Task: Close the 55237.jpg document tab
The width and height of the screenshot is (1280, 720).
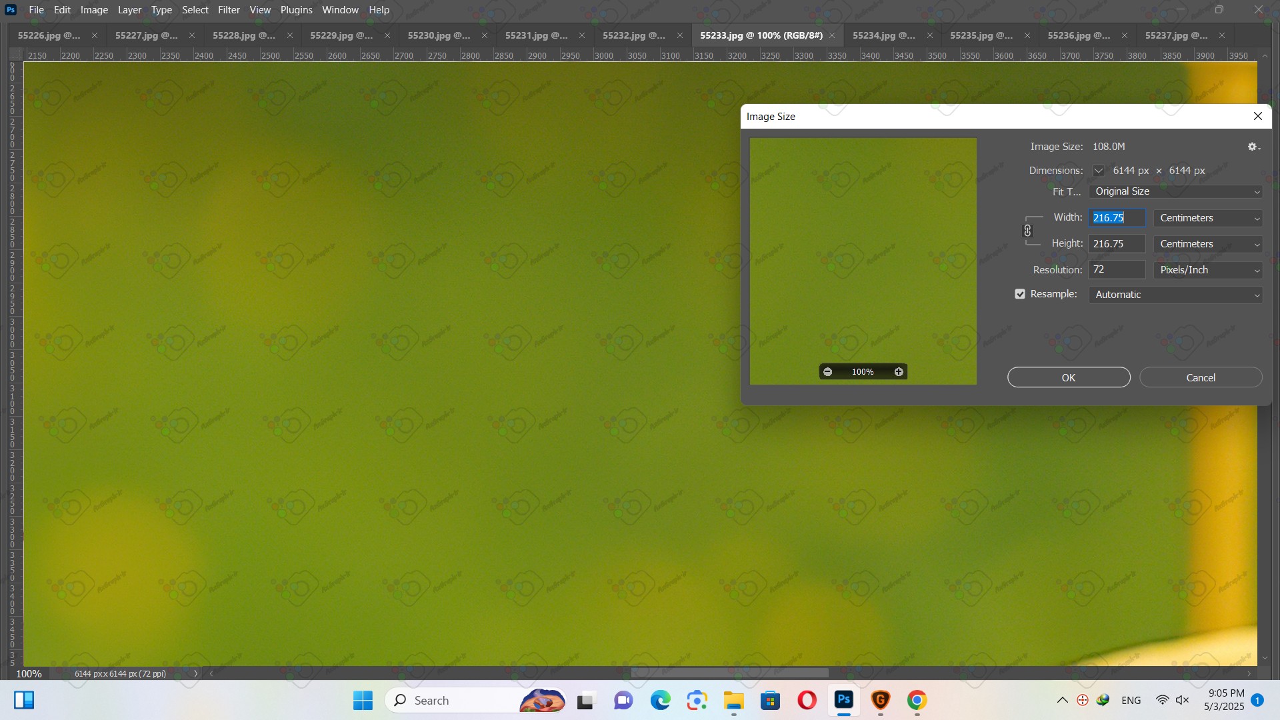Action: pyautogui.click(x=1222, y=35)
